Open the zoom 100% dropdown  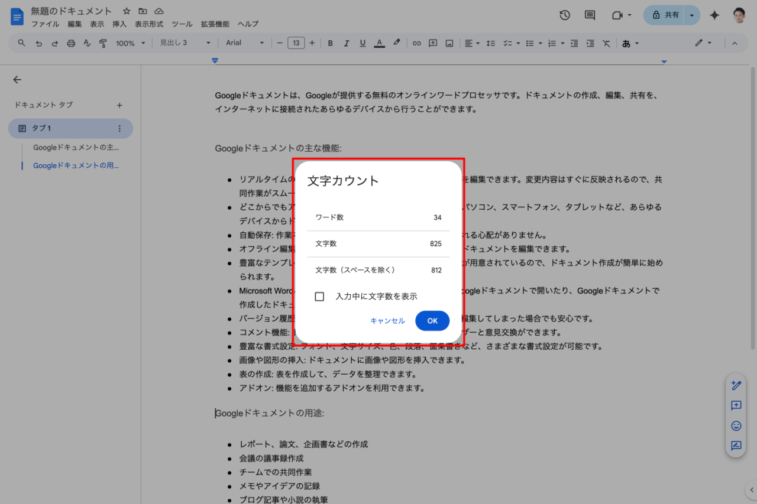click(x=130, y=43)
